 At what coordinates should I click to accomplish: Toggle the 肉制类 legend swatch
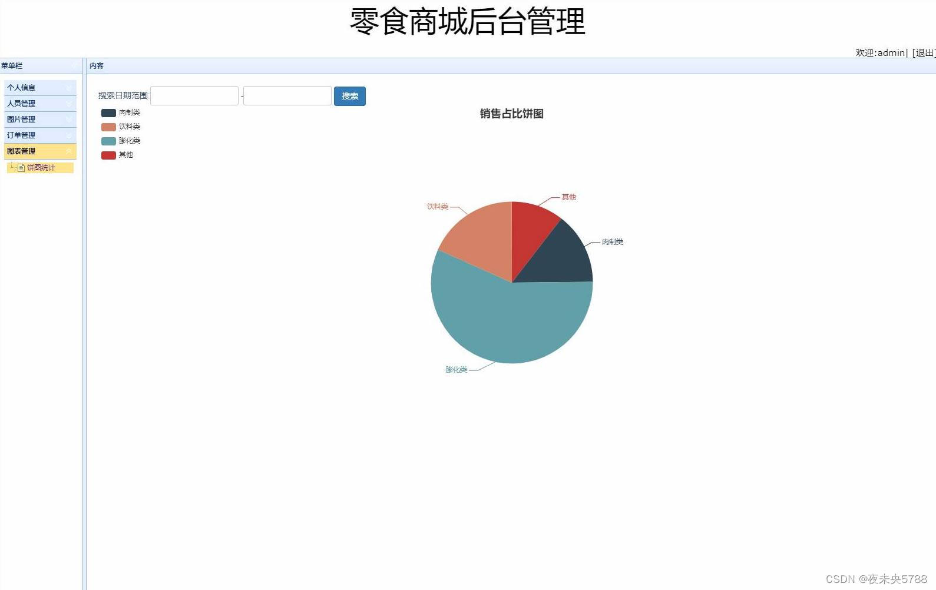(108, 112)
